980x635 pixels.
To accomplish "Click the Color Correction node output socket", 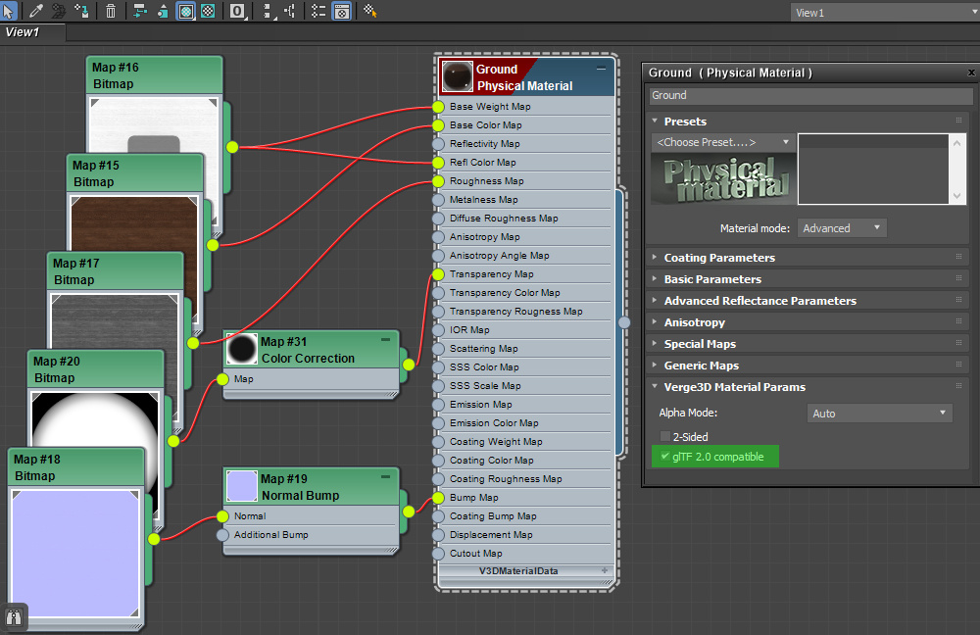I will pyautogui.click(x=408, y=365).
